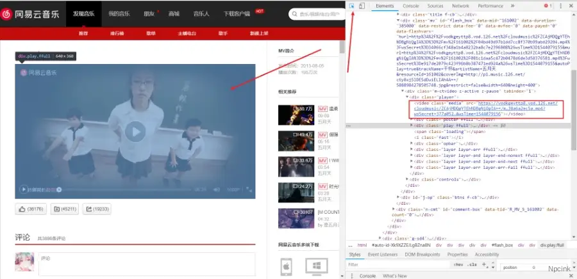Activate the DevTools inspect element picker icon
The height and width of the screenshot is (279, 577).
tap(352, 6)
